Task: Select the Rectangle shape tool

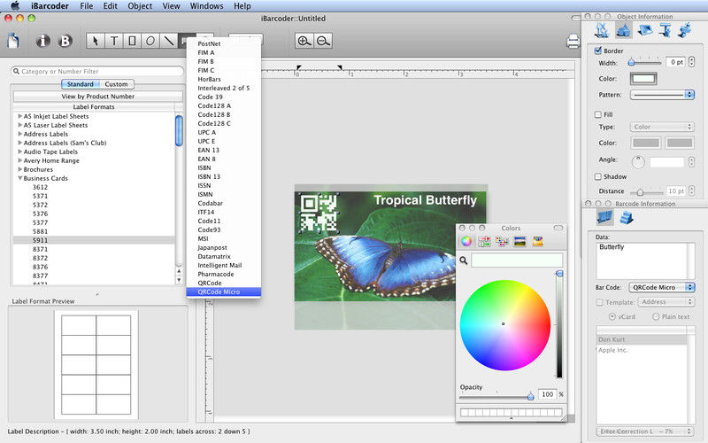Action: pos(132,41)
